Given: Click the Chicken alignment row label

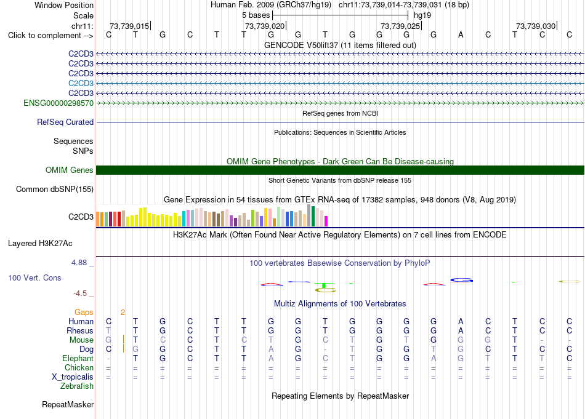Looking at the screenshot, I should 79,367.
